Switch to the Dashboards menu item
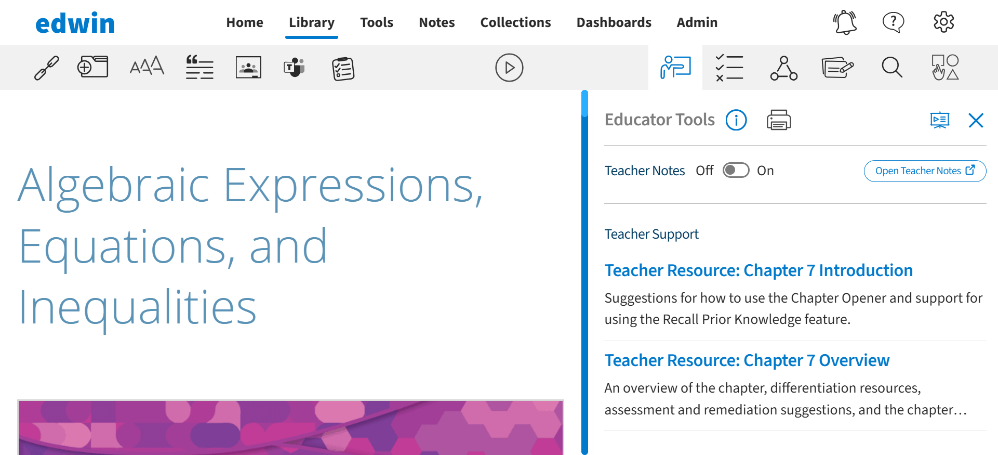The width and height of the screenshot is (998, 455). [x=614, y=22]
